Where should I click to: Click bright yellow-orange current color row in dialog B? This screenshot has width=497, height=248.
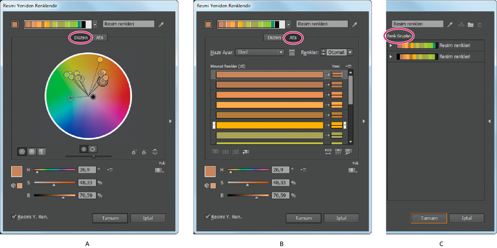click(x=270, y=126)
